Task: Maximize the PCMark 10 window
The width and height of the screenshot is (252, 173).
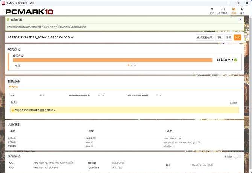Action: [x=238, y=3]
